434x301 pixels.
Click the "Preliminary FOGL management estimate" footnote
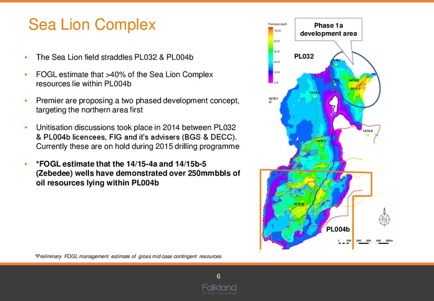(x=128, y=256)
